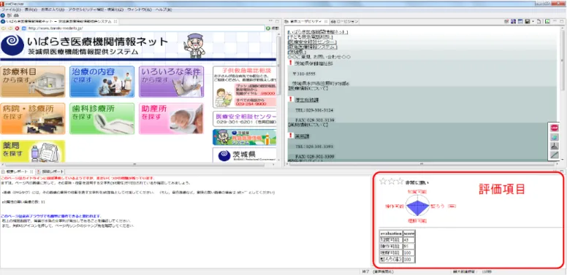
Task: Click the blue refresh page icon
Action: 23,28
